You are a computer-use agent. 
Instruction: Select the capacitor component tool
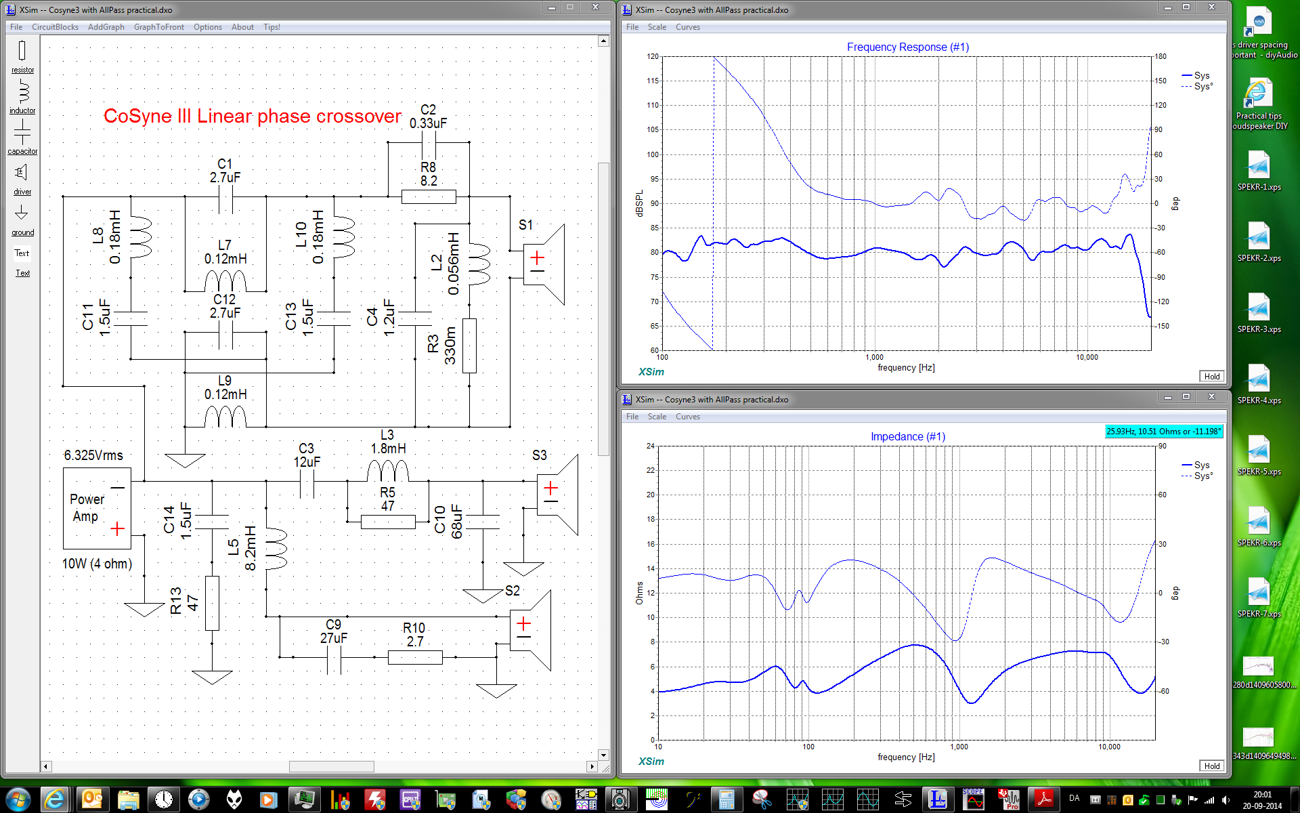pyautogui.click(x=22, y=138)
